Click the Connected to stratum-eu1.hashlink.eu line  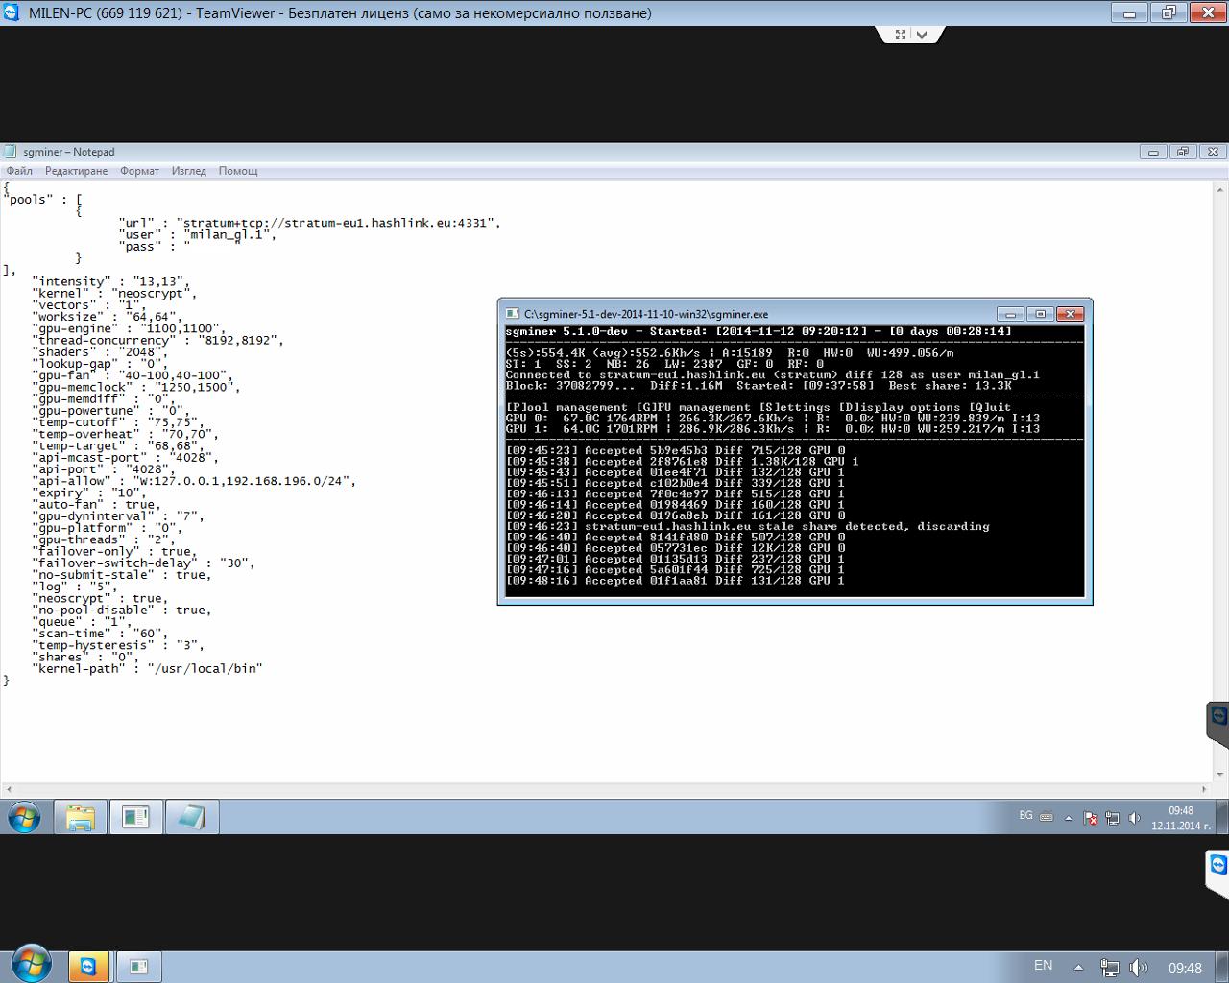[773, 374]
